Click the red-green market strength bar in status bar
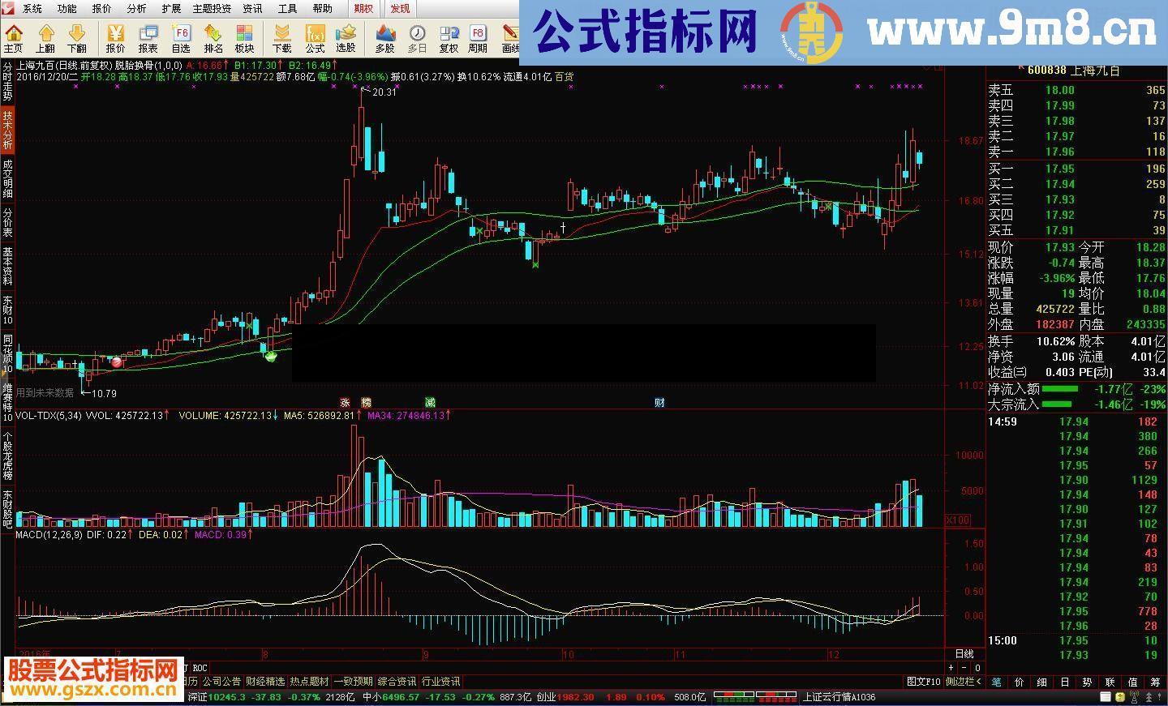This screenshot has width=1168, height=706. [x=754, y=695]
